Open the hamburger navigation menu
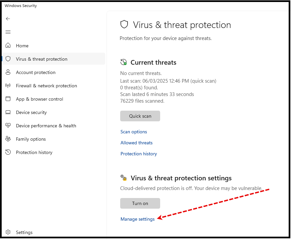 click(8, 32)
